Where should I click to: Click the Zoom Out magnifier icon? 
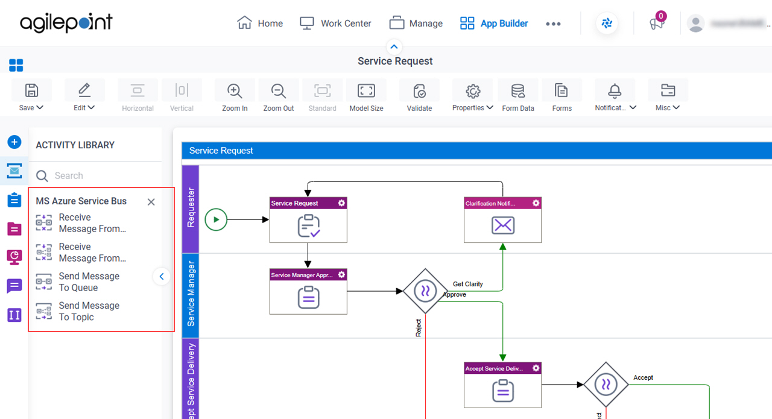click(x=279, y=90)
